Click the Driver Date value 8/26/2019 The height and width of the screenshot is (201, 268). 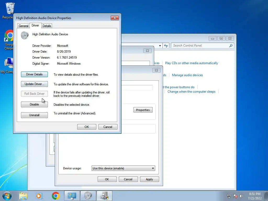pyautogui.click(x=64, y=52)
